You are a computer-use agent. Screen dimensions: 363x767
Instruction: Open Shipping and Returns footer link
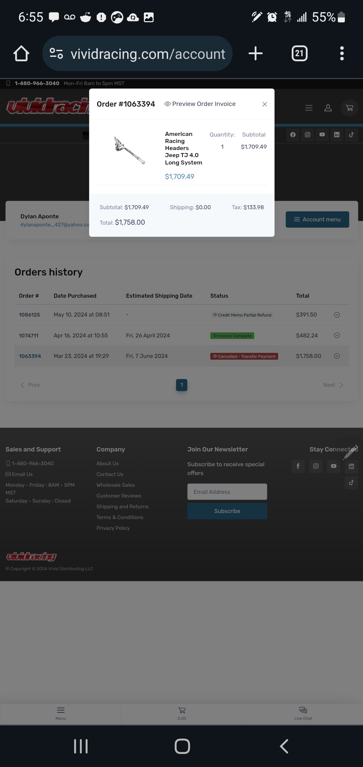[122, 507]
